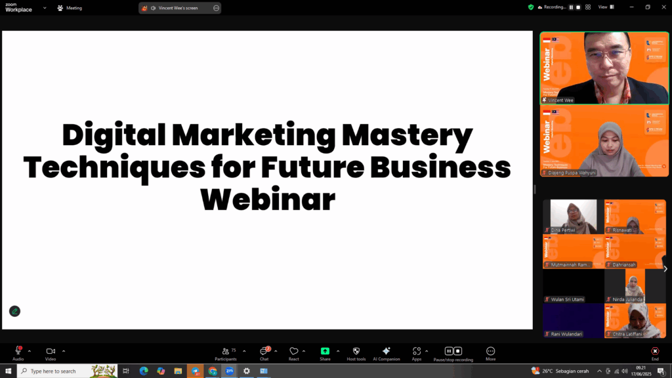Open the View layout menu
Image resolution: width=672 pixels, height=378 pixels.
(604, 7)
